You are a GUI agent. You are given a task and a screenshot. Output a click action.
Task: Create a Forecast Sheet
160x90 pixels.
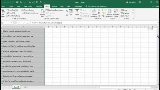tap(116, 13)
